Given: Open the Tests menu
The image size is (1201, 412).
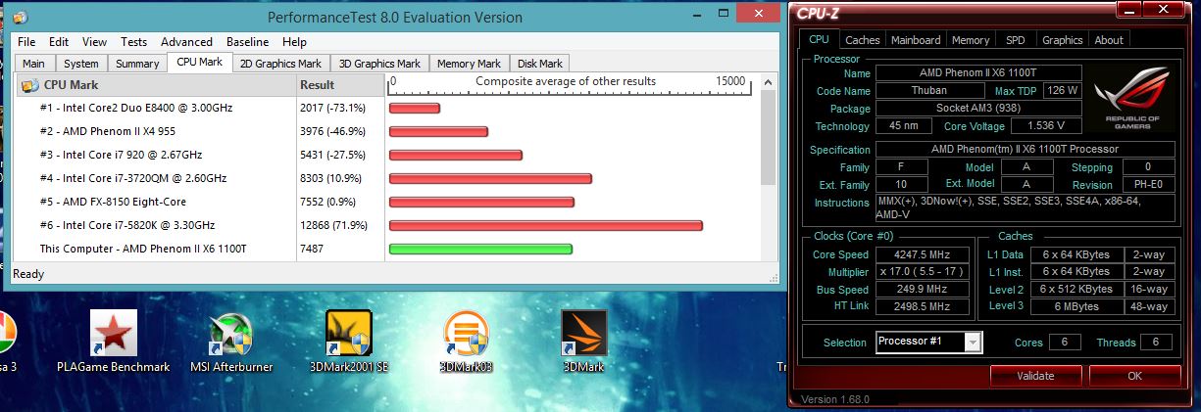Looking at the screenshot, I should pos(133,42).
